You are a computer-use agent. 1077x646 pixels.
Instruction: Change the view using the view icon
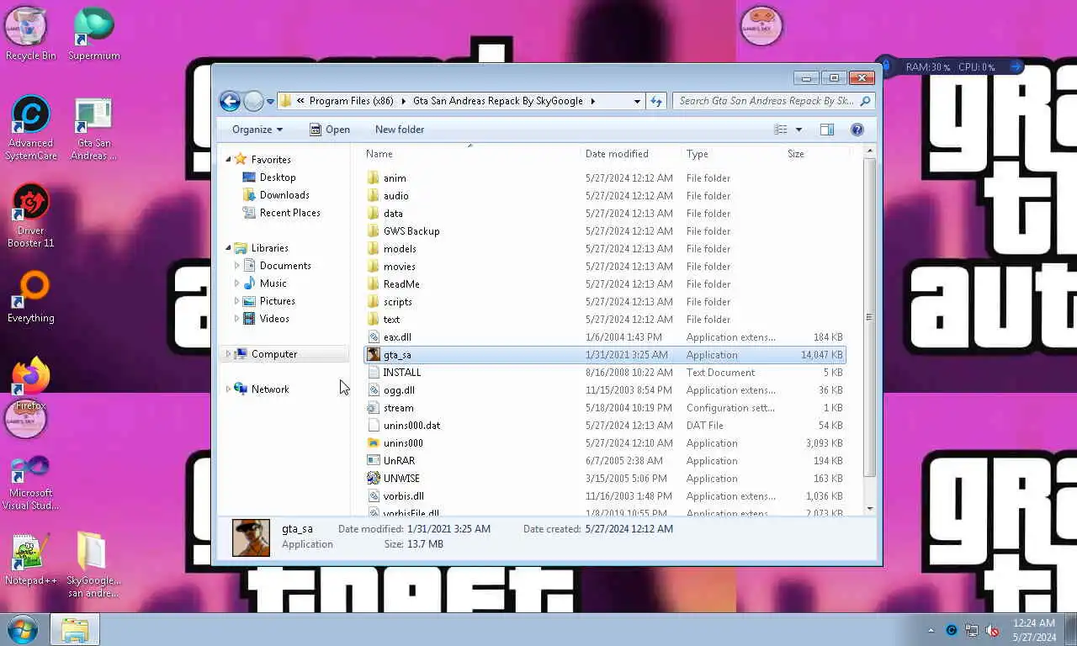click(x=781, y=130)
